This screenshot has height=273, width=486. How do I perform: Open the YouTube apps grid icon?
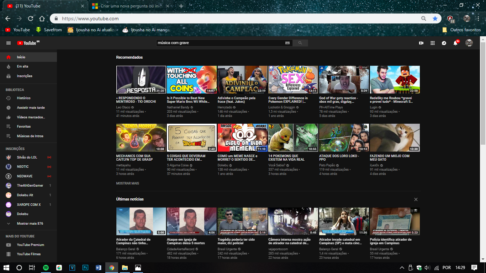(433, 43)
